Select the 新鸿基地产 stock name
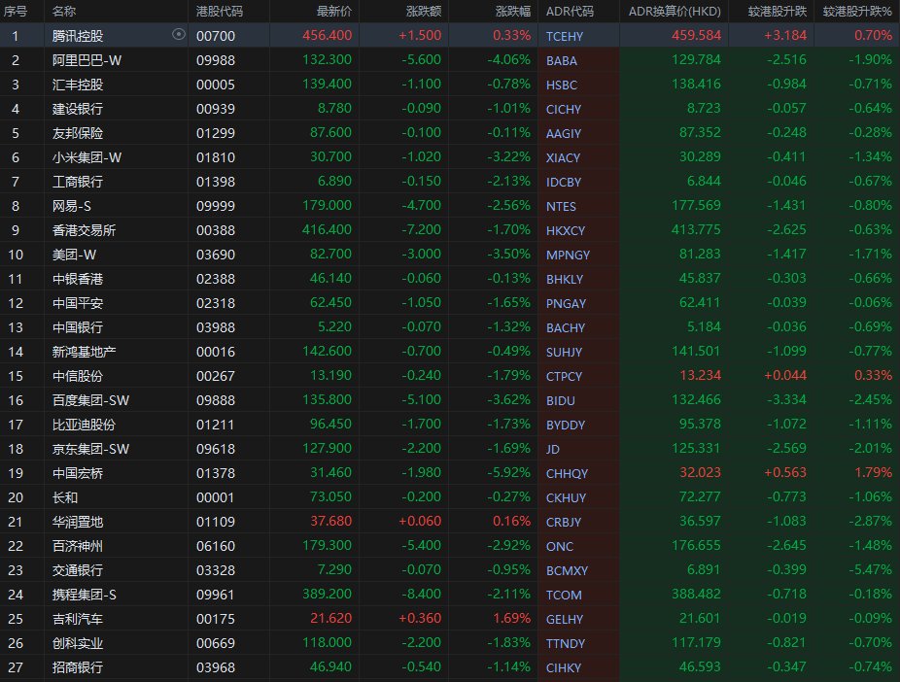 coord(84,352)
